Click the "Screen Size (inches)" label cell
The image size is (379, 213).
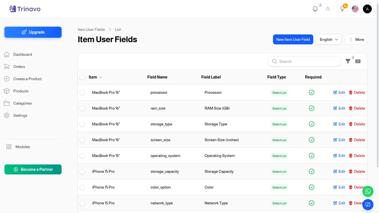point(221,140)
